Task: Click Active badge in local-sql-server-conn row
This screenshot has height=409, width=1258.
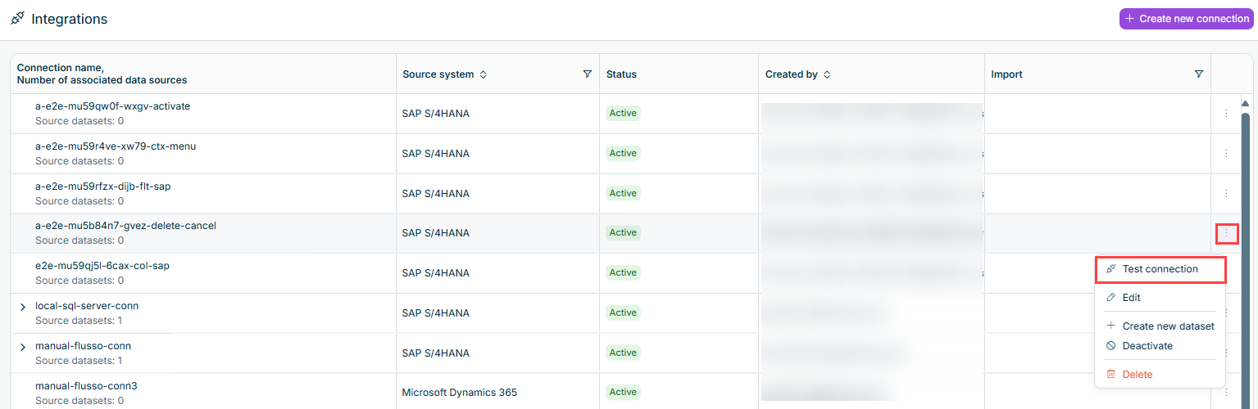Action: click(x=623, y=312)
